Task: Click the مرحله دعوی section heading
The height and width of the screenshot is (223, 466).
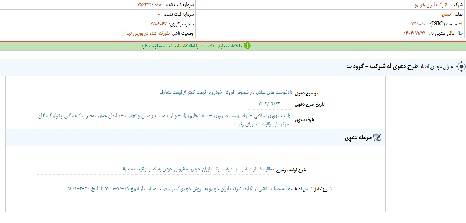Action: 358,138
